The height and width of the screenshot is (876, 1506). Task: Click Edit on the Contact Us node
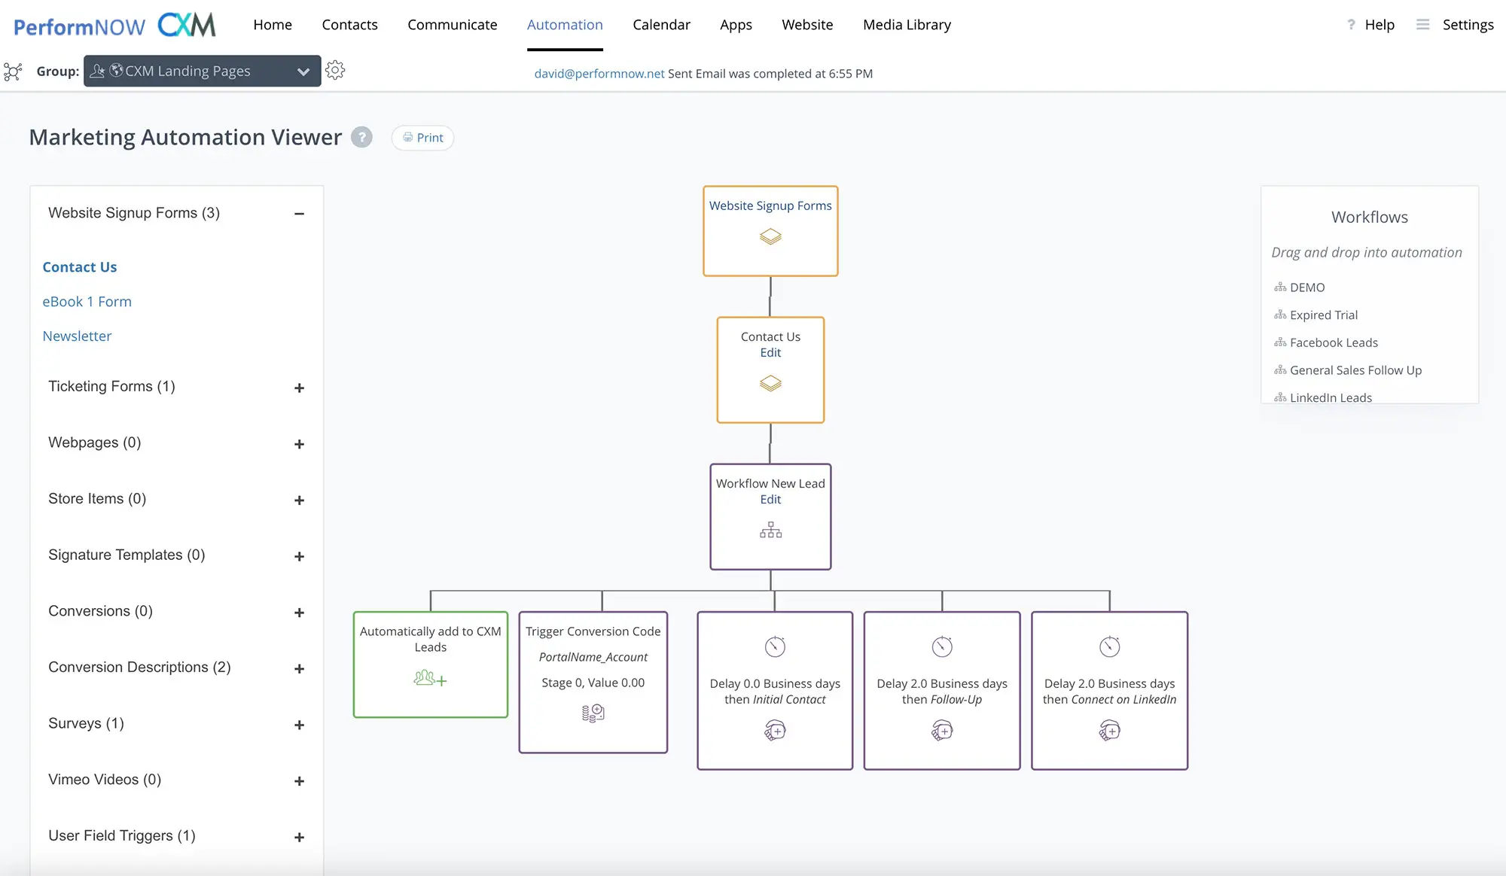(x=770, y=352)
